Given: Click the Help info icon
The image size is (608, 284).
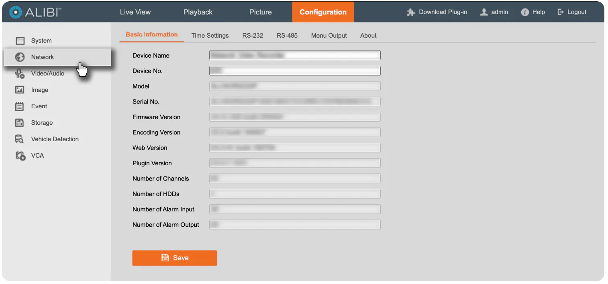Looking at the screenshot, I should [525, 12].
